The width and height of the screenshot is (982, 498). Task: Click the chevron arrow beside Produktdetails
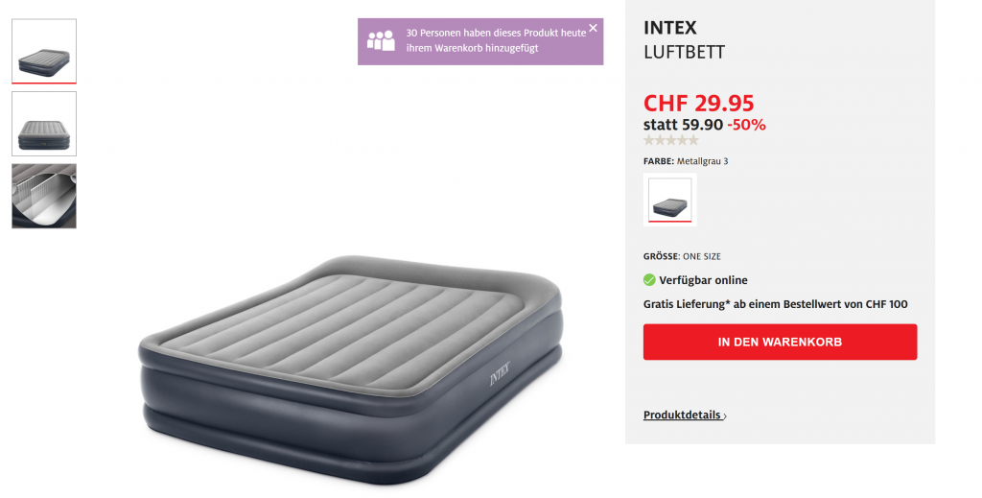tap(725, 415)
